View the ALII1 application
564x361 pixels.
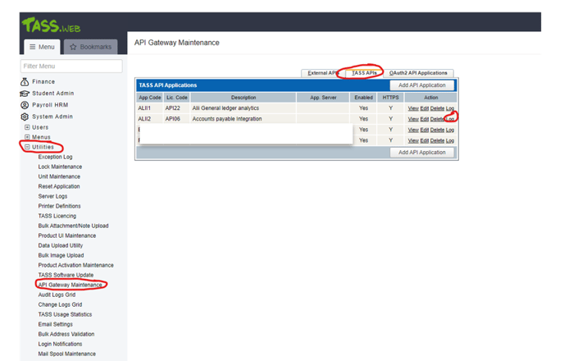[413, 108]
